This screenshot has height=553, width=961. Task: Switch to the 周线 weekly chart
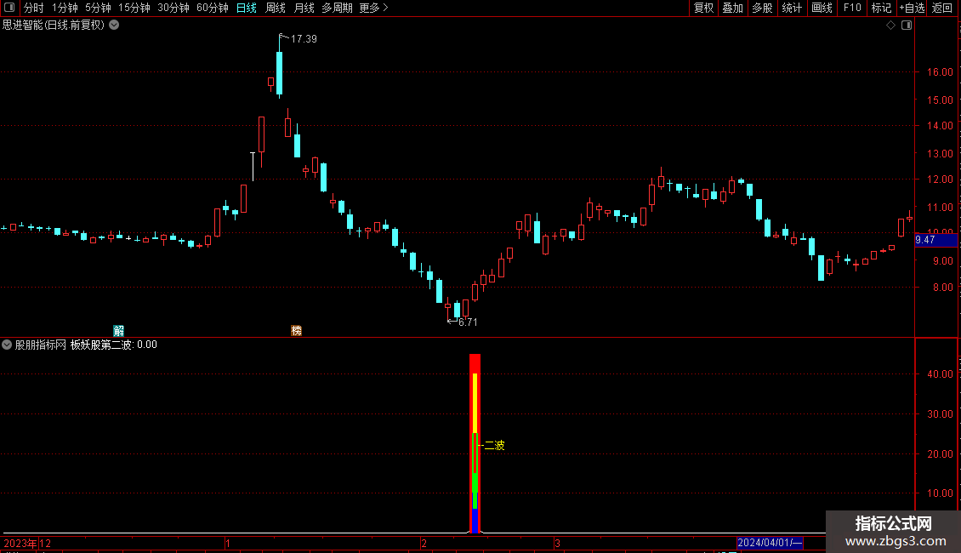(x=276, y=8)
